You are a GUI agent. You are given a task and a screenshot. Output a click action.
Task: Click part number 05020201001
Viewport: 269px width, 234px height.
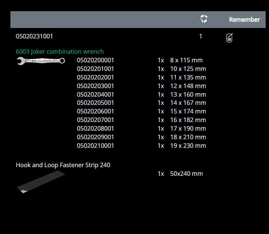pos(95,69)
